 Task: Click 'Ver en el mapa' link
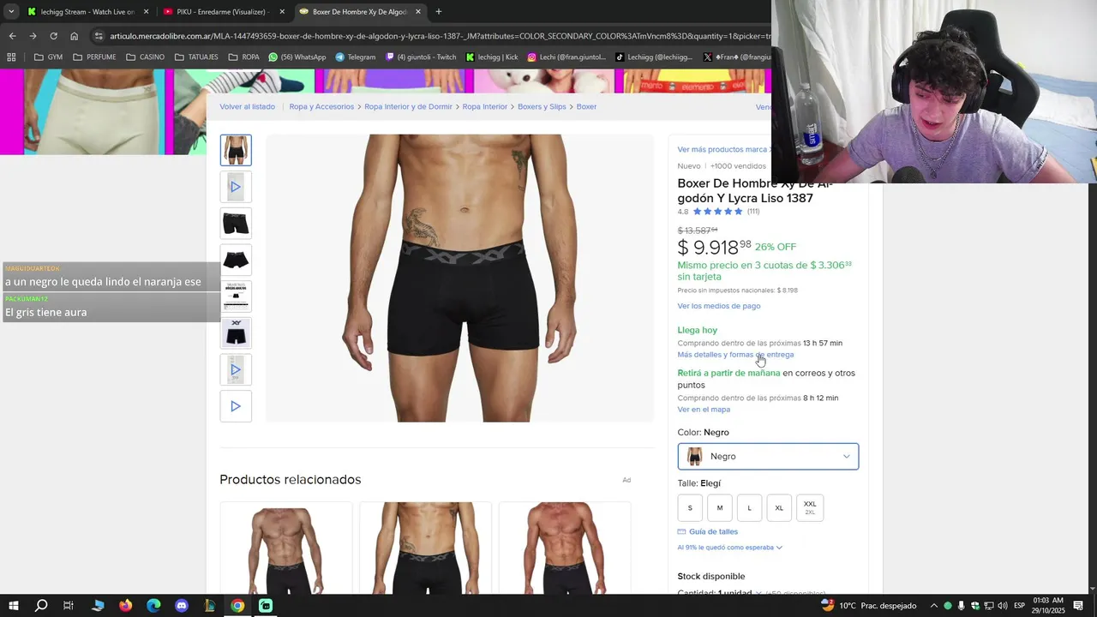pos(704,410)
